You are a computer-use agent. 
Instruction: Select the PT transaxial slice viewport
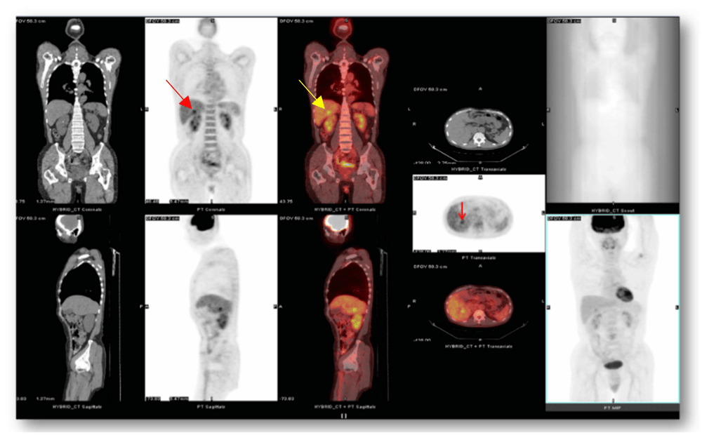coord(479,213)
